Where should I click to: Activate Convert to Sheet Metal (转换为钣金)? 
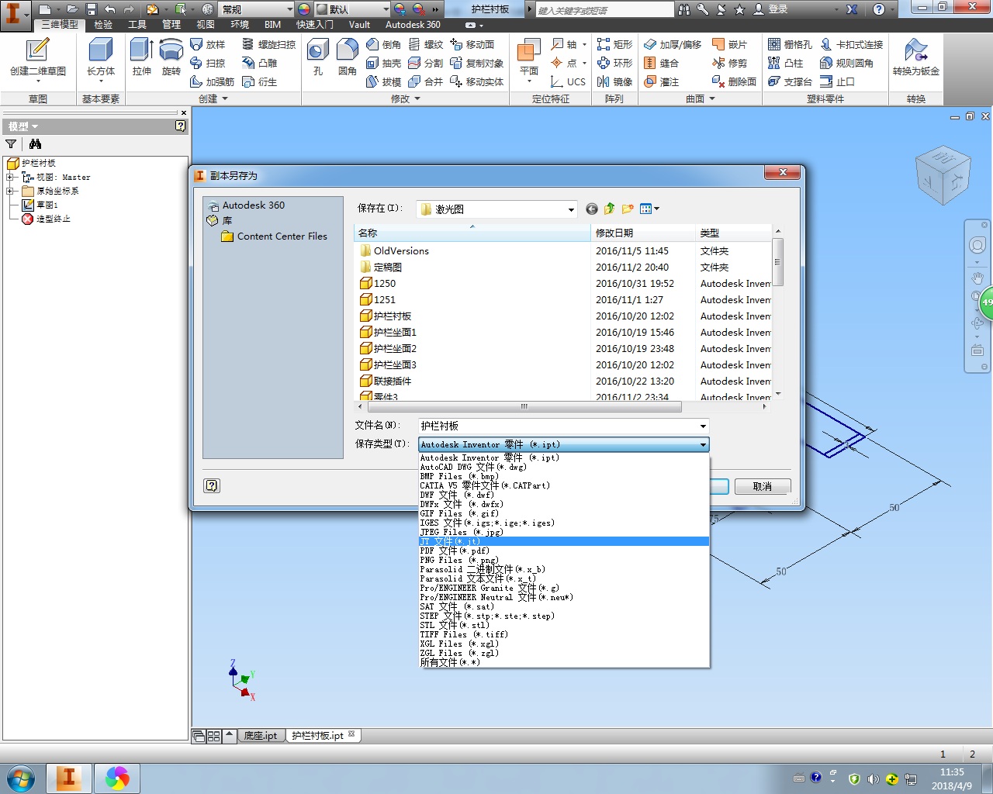click(915, 58)
